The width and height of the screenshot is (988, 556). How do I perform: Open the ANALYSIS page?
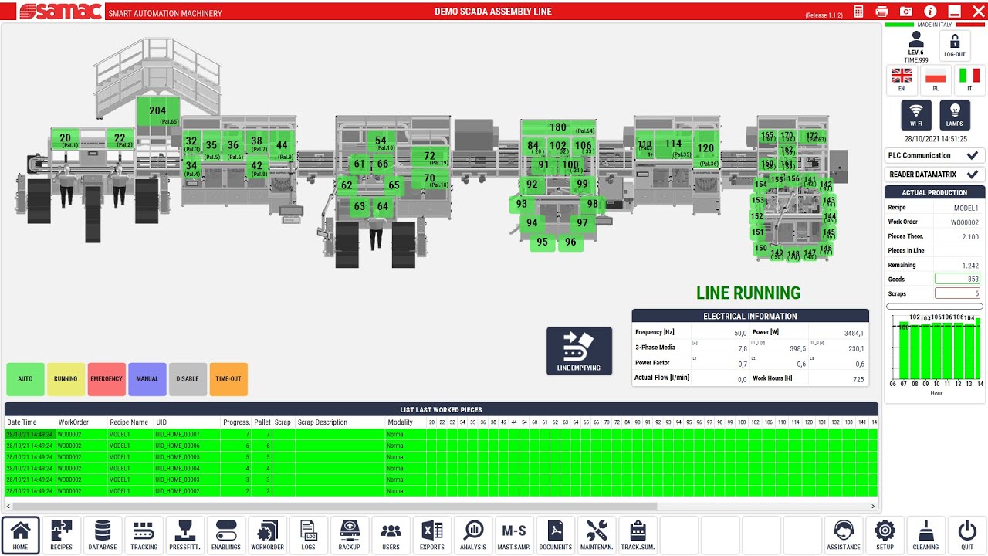(473, 535)
